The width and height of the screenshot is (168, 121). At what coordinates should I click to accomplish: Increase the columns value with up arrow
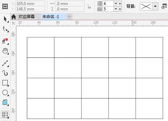coord(120,9)
